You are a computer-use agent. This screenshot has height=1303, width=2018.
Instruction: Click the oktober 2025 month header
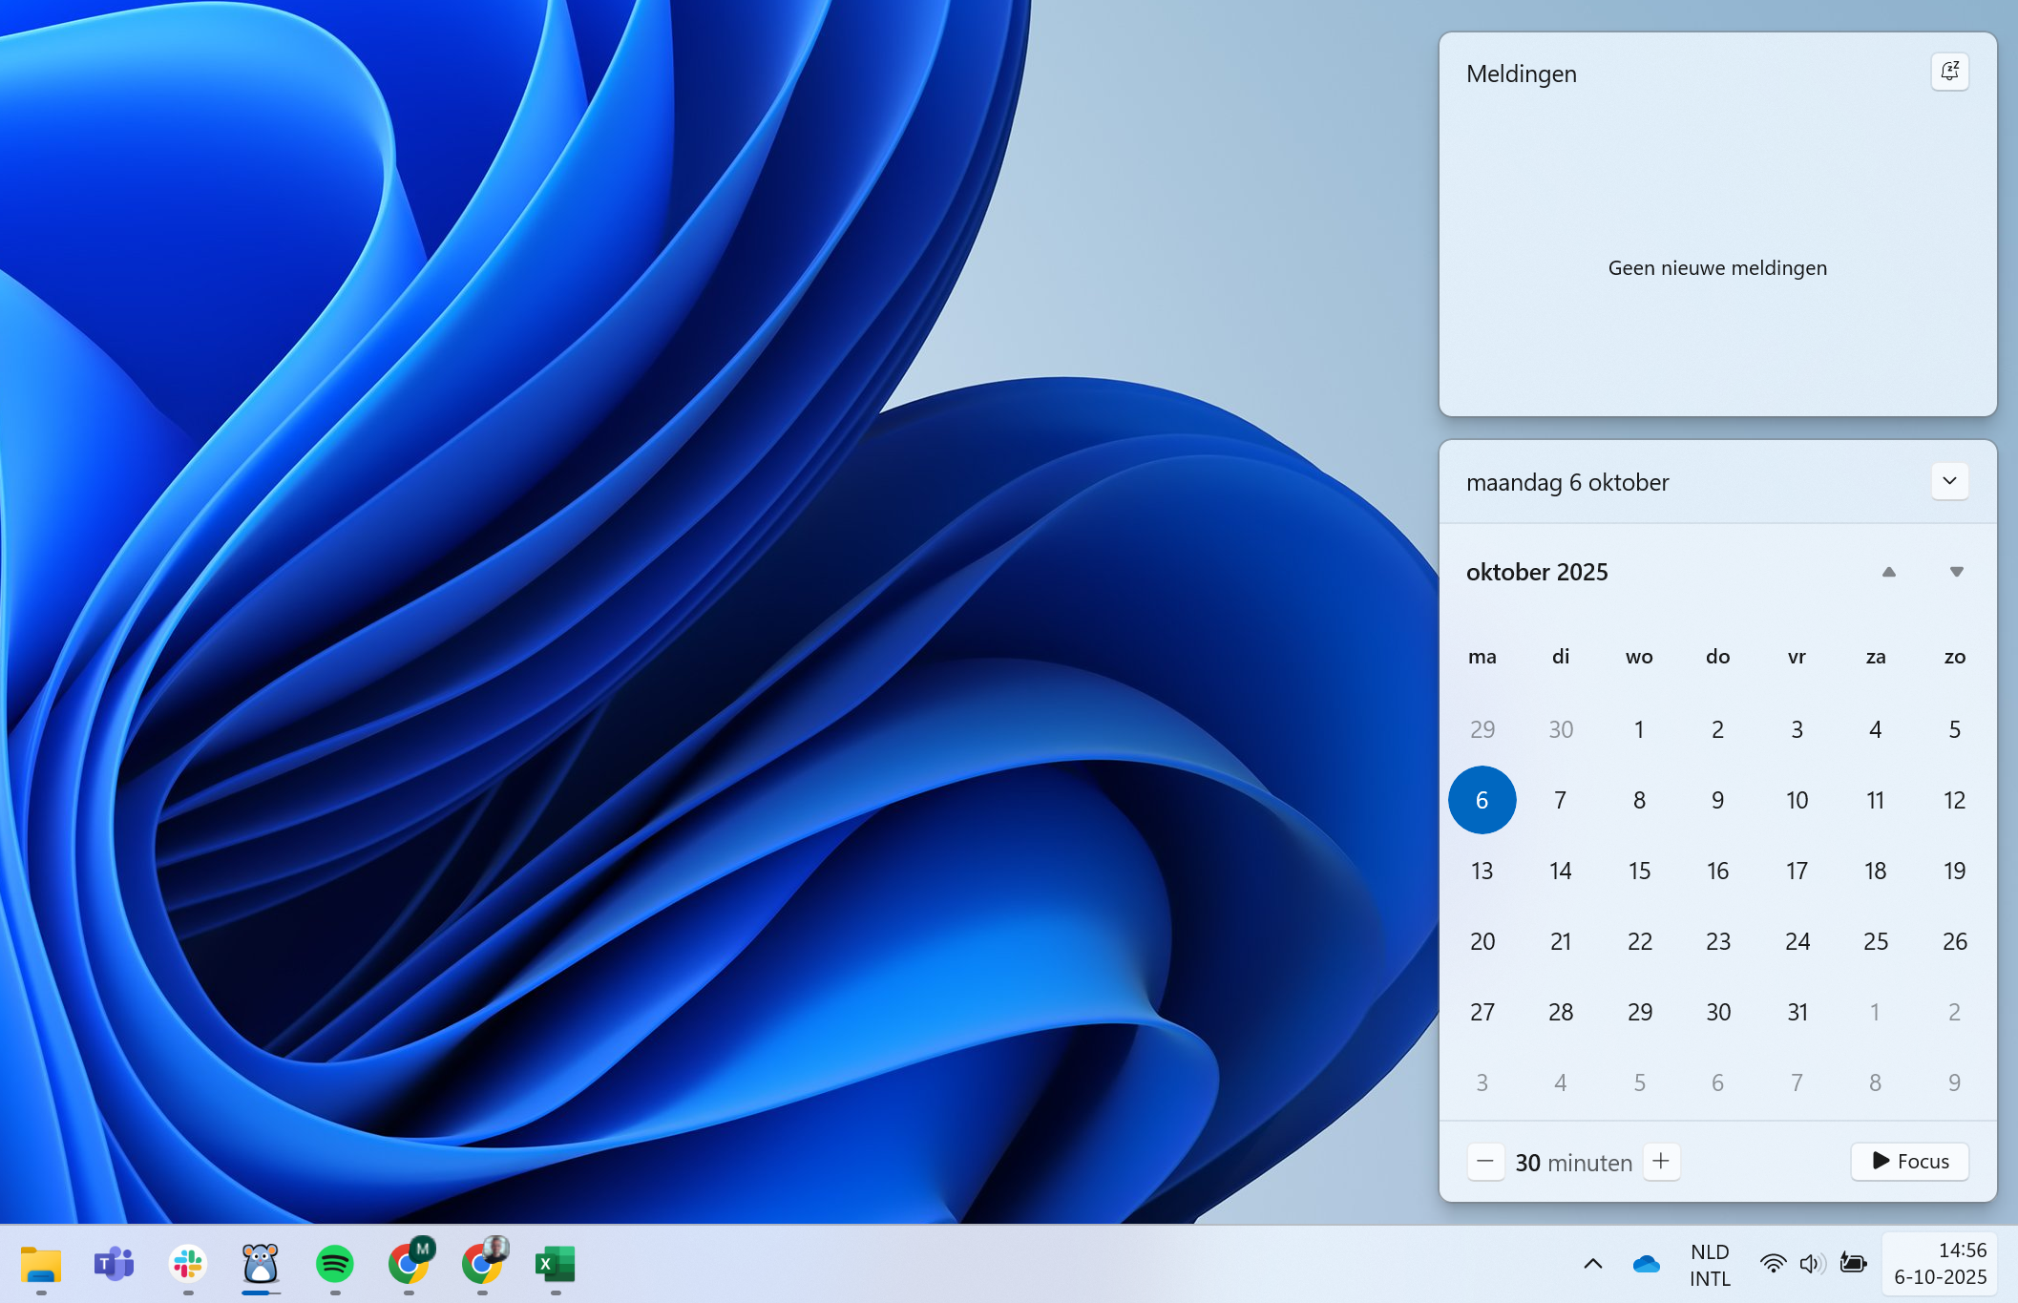click(x=1537, y=572)
